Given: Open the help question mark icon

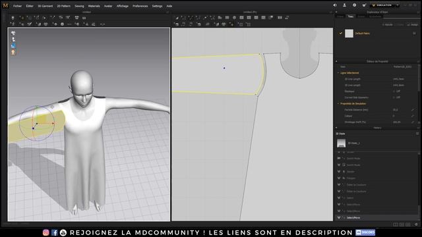Looking at the screenshot, I should 355,5.
